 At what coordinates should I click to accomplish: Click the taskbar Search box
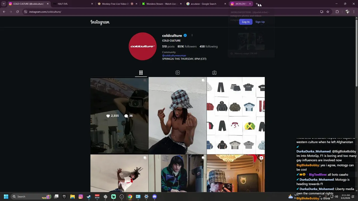click(x=31, y=197)
